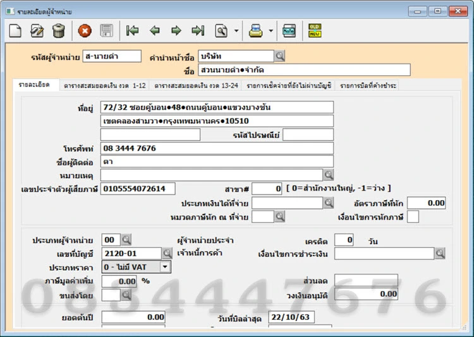The width and height of the screenshot is (474, 337).
Task: Click lookup magnifier beside หมวดภาษีหัก ณ ที่จ่าย
Action: coord(279,216)
